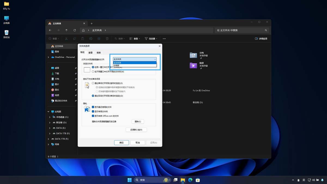Viewport: 327px width, 184px height.
Task: Expand 本地磁盘 (C:) in the sidebar
Action: click(x=49, y=117)
